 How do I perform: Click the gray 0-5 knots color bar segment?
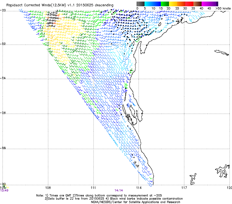point(140,4)
